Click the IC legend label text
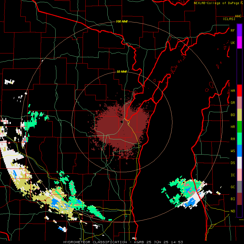The image size is (244, 244). pos(233,175)
